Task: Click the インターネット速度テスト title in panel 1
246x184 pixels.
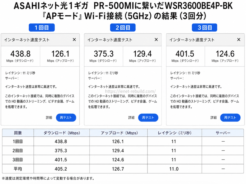Action: [27, 40]
